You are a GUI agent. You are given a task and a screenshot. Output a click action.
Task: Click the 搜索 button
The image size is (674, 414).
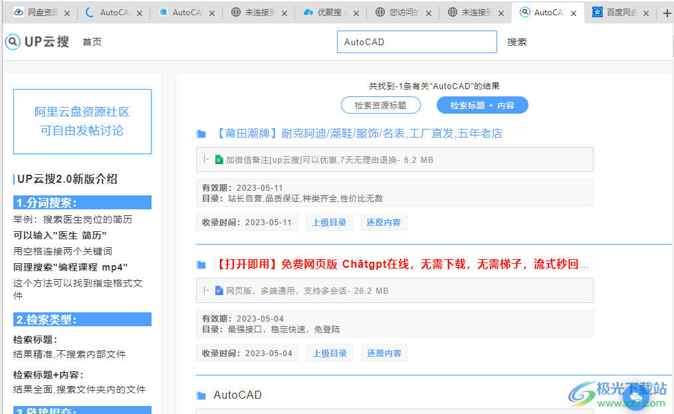pyautogui.click(x=516, y=42)
